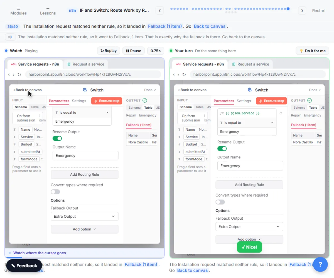Click the browser forward arrow in the Your turn panel

(178, 75)
